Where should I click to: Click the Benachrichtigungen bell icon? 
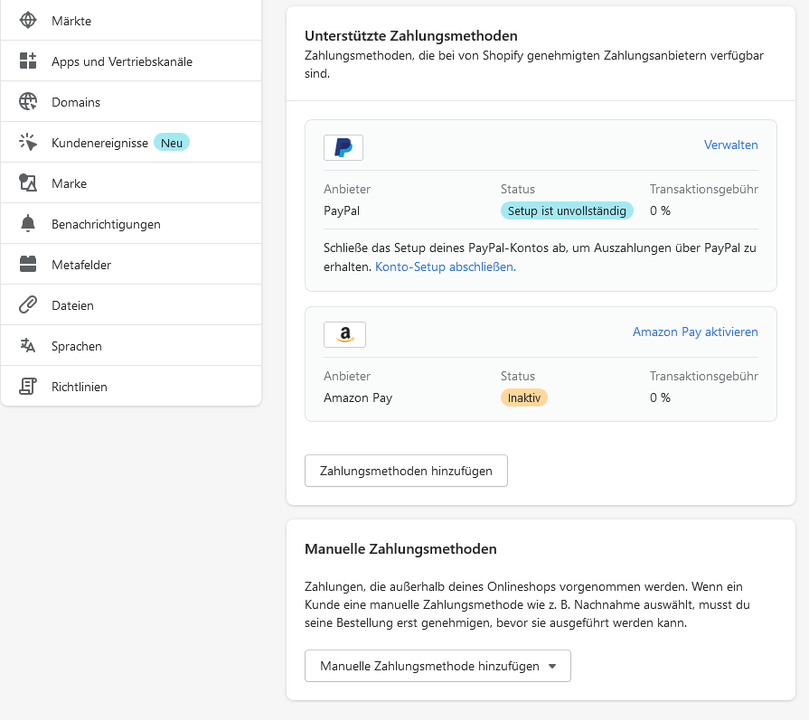click(28, 224)
